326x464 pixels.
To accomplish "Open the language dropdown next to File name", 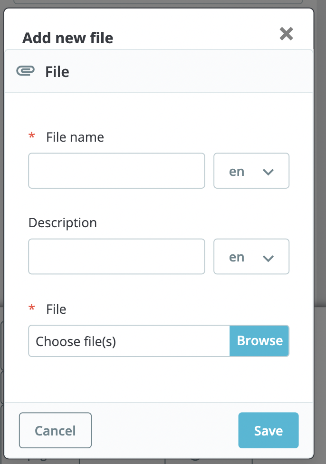I will [251, 171].
